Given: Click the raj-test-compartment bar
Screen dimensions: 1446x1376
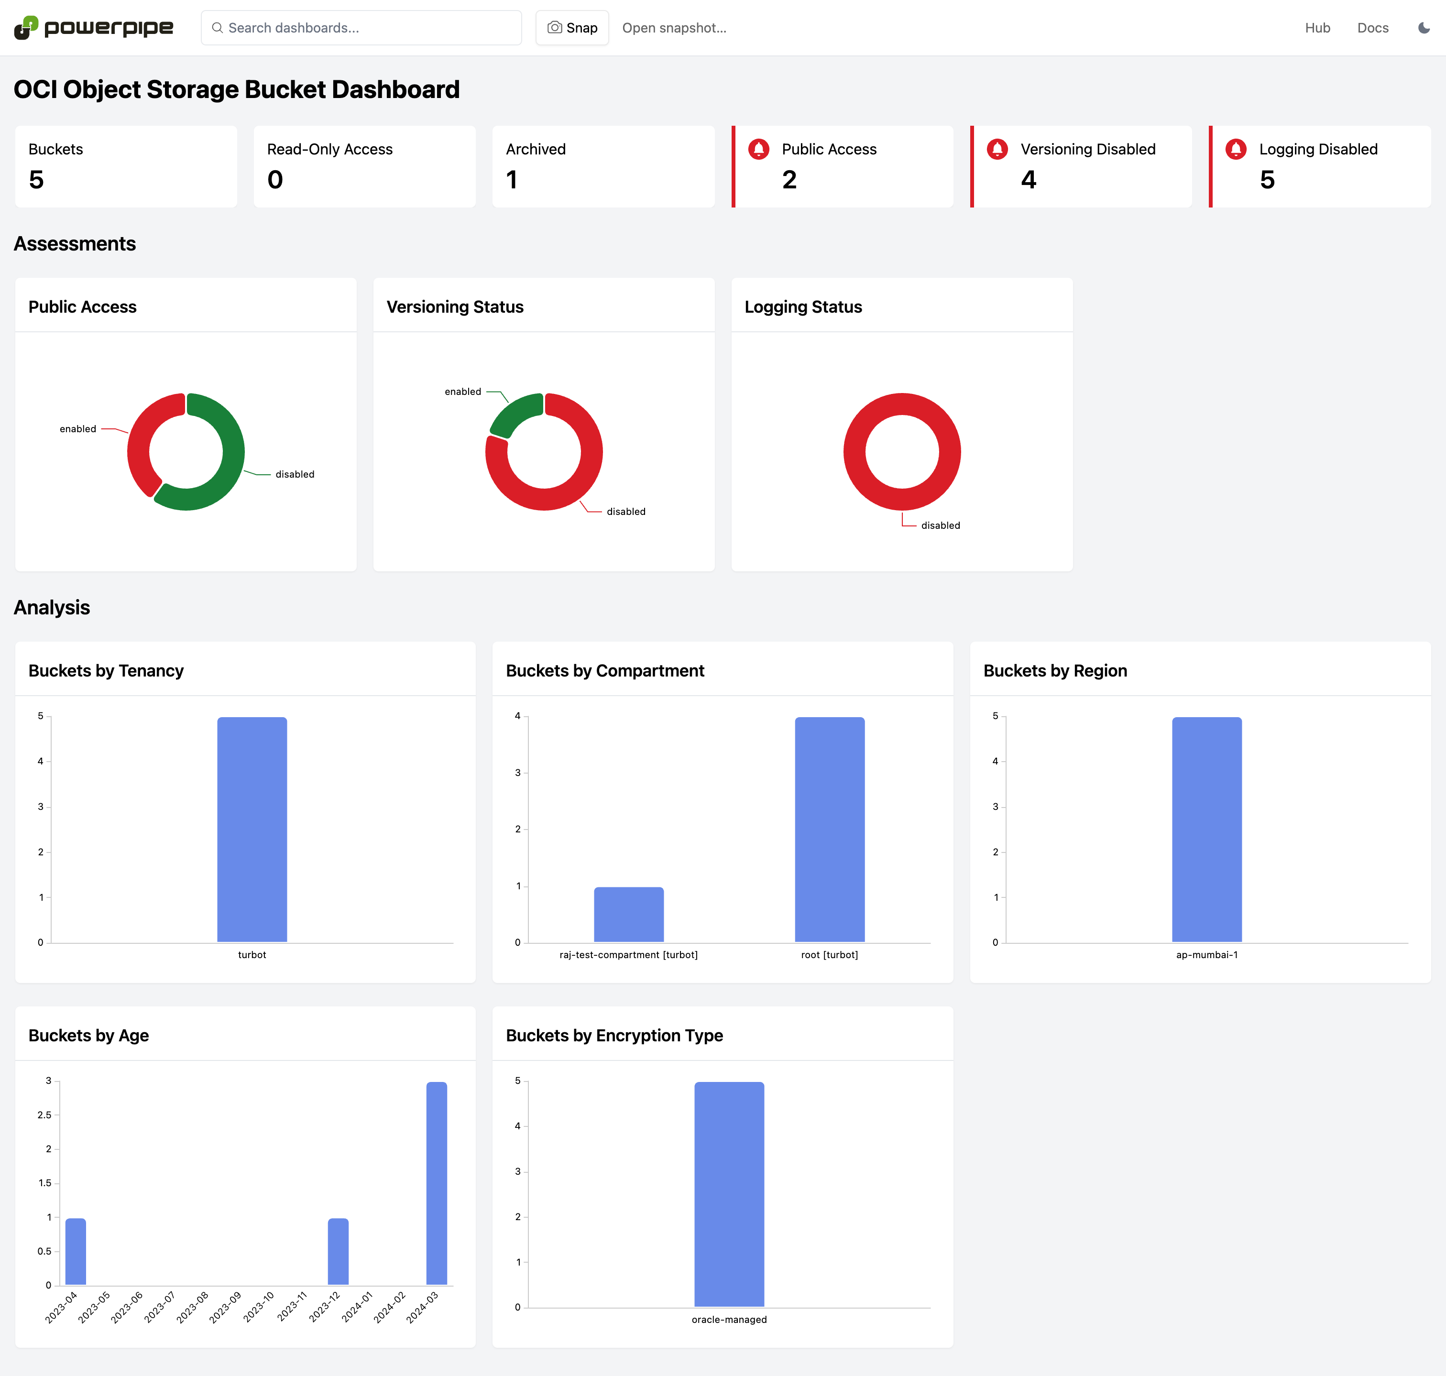Looking at the screenshot, I should coord(629,914).
